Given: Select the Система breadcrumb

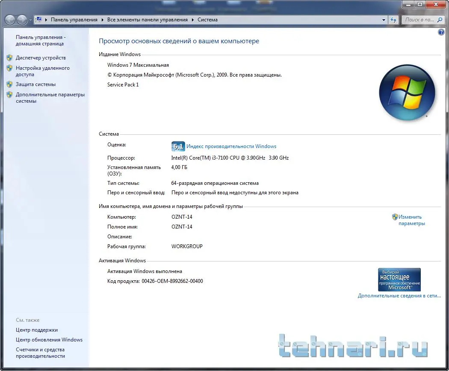Looking at the screenshot, I should click(207, 20).
